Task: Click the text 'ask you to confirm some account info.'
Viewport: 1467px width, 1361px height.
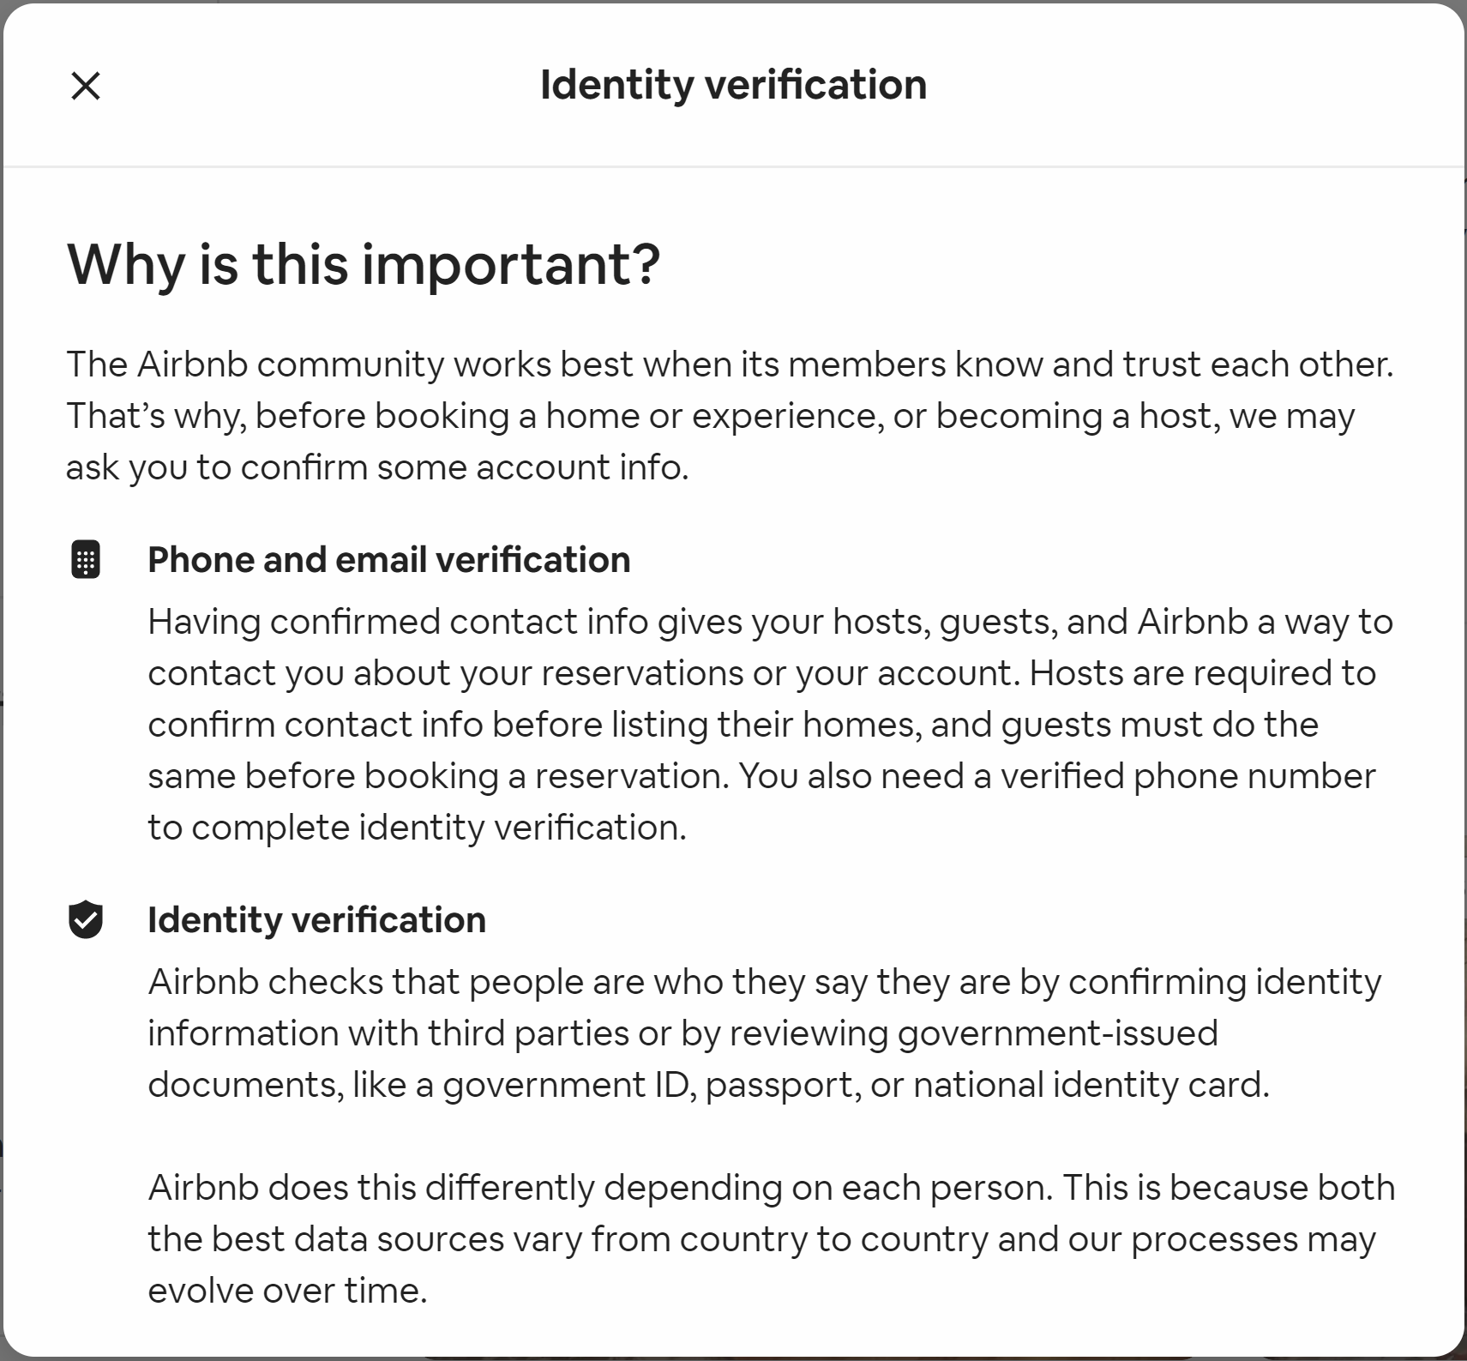Action: point(377,467)
